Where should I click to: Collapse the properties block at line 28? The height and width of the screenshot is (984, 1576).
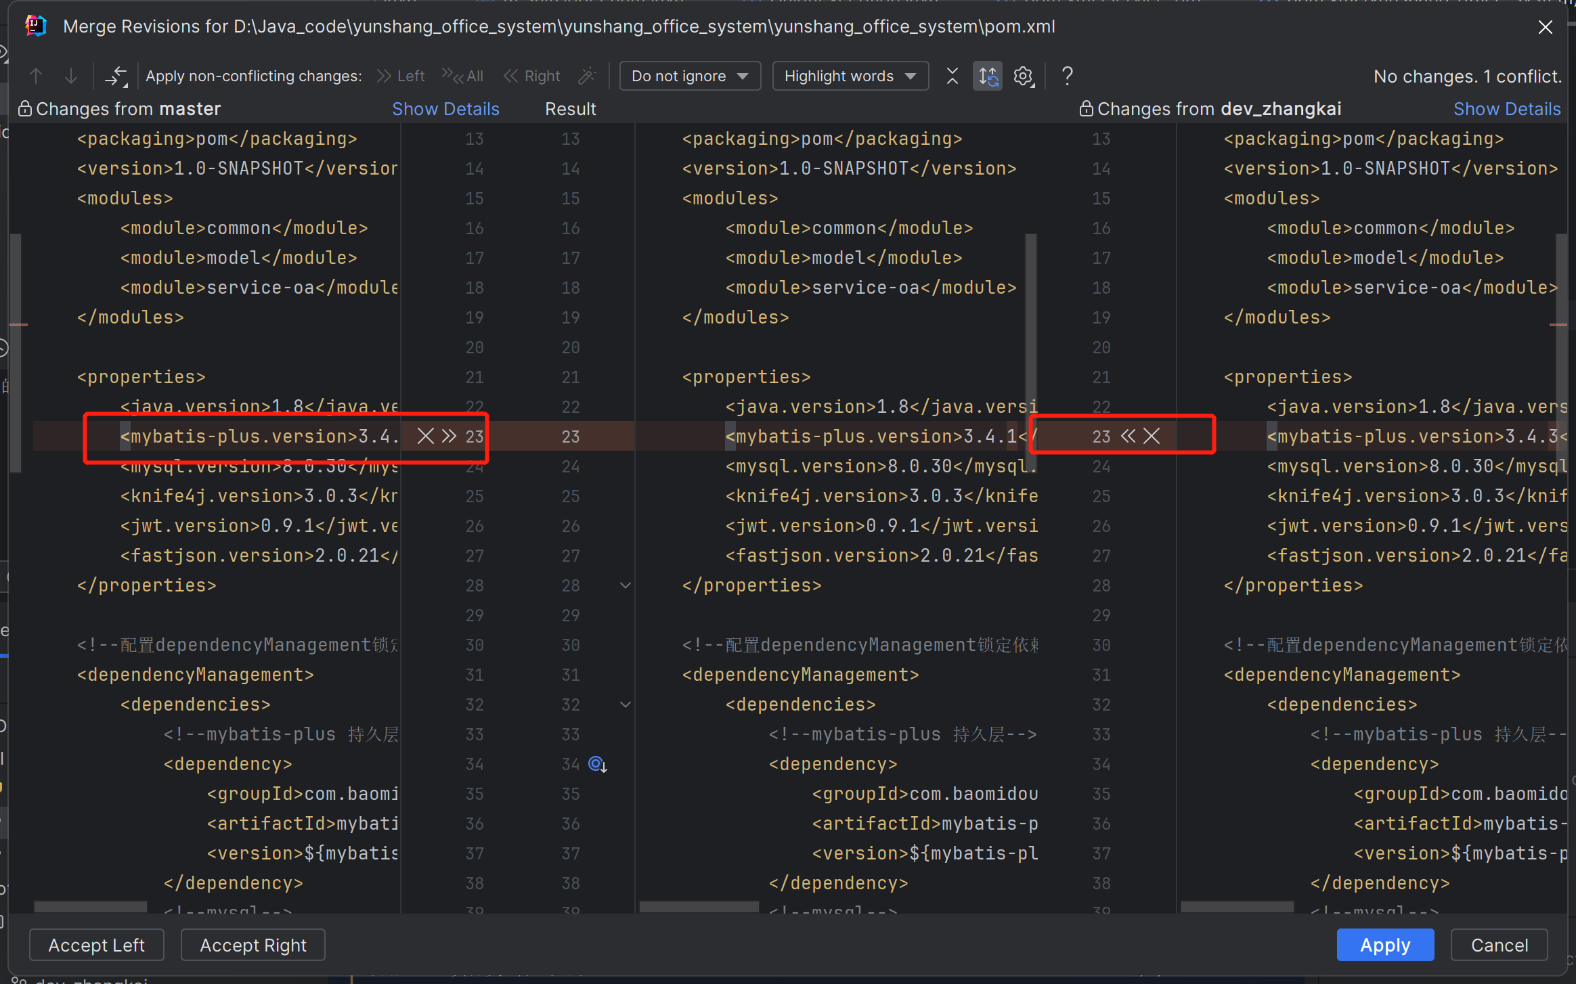(x=626, y=585)
